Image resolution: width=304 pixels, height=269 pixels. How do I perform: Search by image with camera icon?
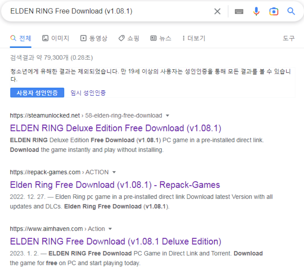click(274, 12)
